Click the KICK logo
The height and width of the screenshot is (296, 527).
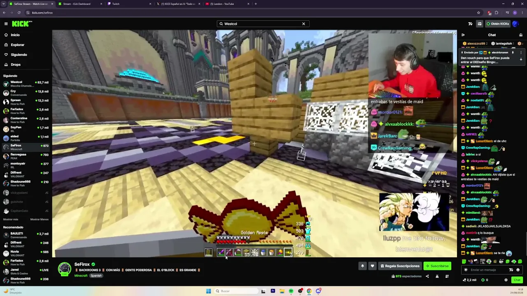pos(22,24)
